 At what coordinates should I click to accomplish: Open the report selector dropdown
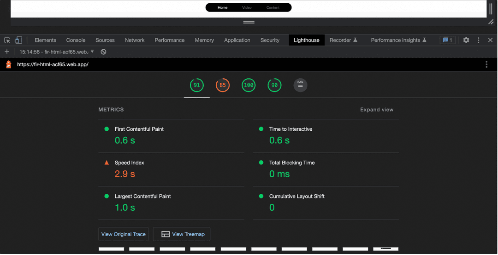[57, 52]
